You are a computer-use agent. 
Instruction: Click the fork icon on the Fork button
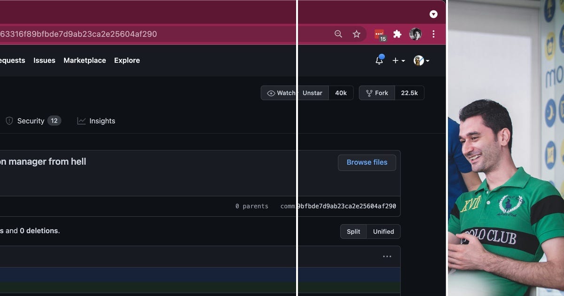(x=369, y=93)
